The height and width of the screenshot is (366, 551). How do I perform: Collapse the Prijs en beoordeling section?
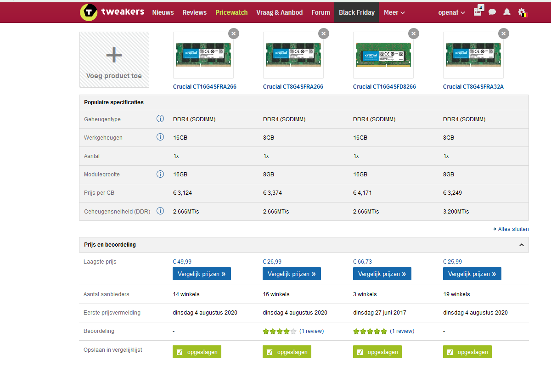(522, 245)
